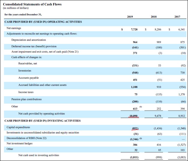Select the 2018 column header
188x161 pixels.
click(x=154, y=17)
